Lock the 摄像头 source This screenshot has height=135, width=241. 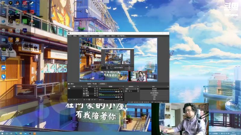click(97, 94)
